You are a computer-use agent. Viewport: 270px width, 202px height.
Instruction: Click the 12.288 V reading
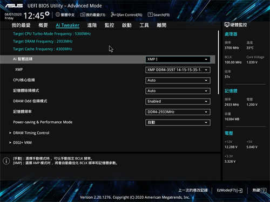click(231, 147)
